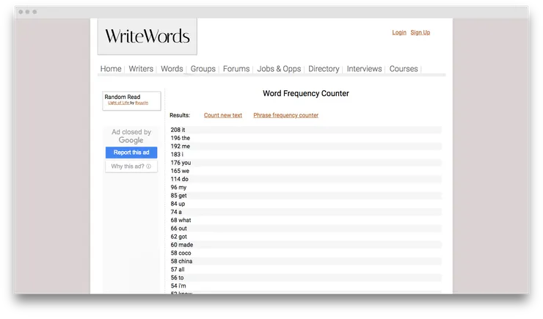
Task: Open the Words menu item
Action: 172,69
